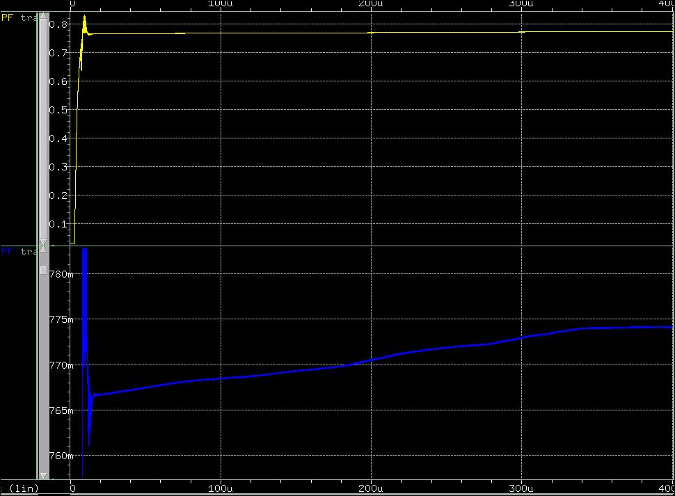Click the 0.5 y-axis value

tap(58, 110)
